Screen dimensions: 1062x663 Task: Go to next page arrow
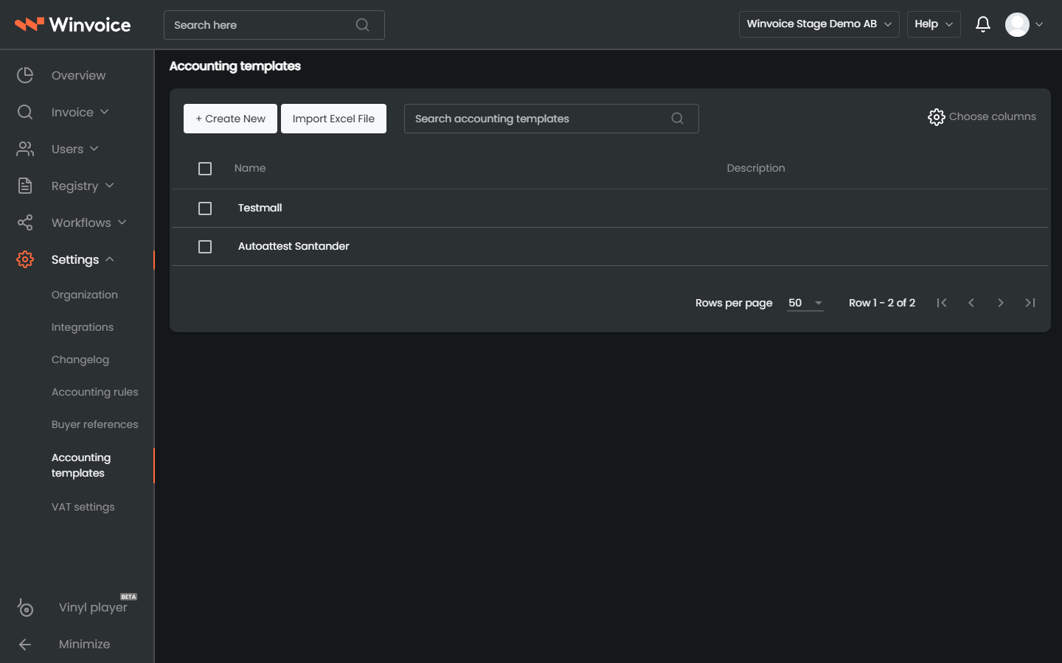coord(1001,303)
